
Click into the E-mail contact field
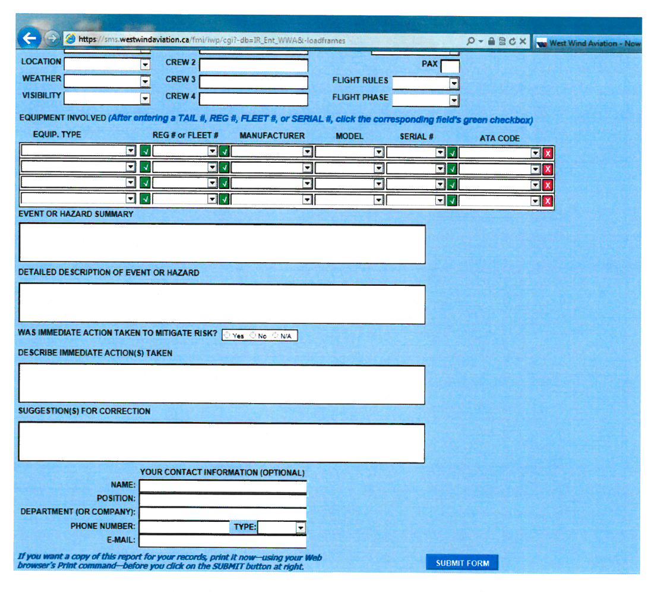pos(223,541)
